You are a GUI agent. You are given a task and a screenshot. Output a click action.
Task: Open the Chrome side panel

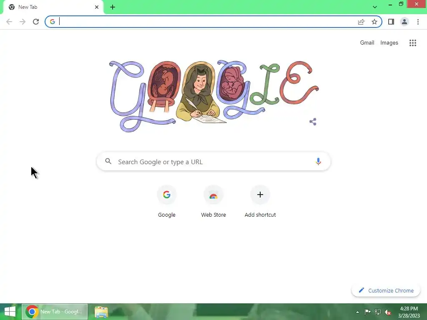pyautogui.click(x=391, y=22)
